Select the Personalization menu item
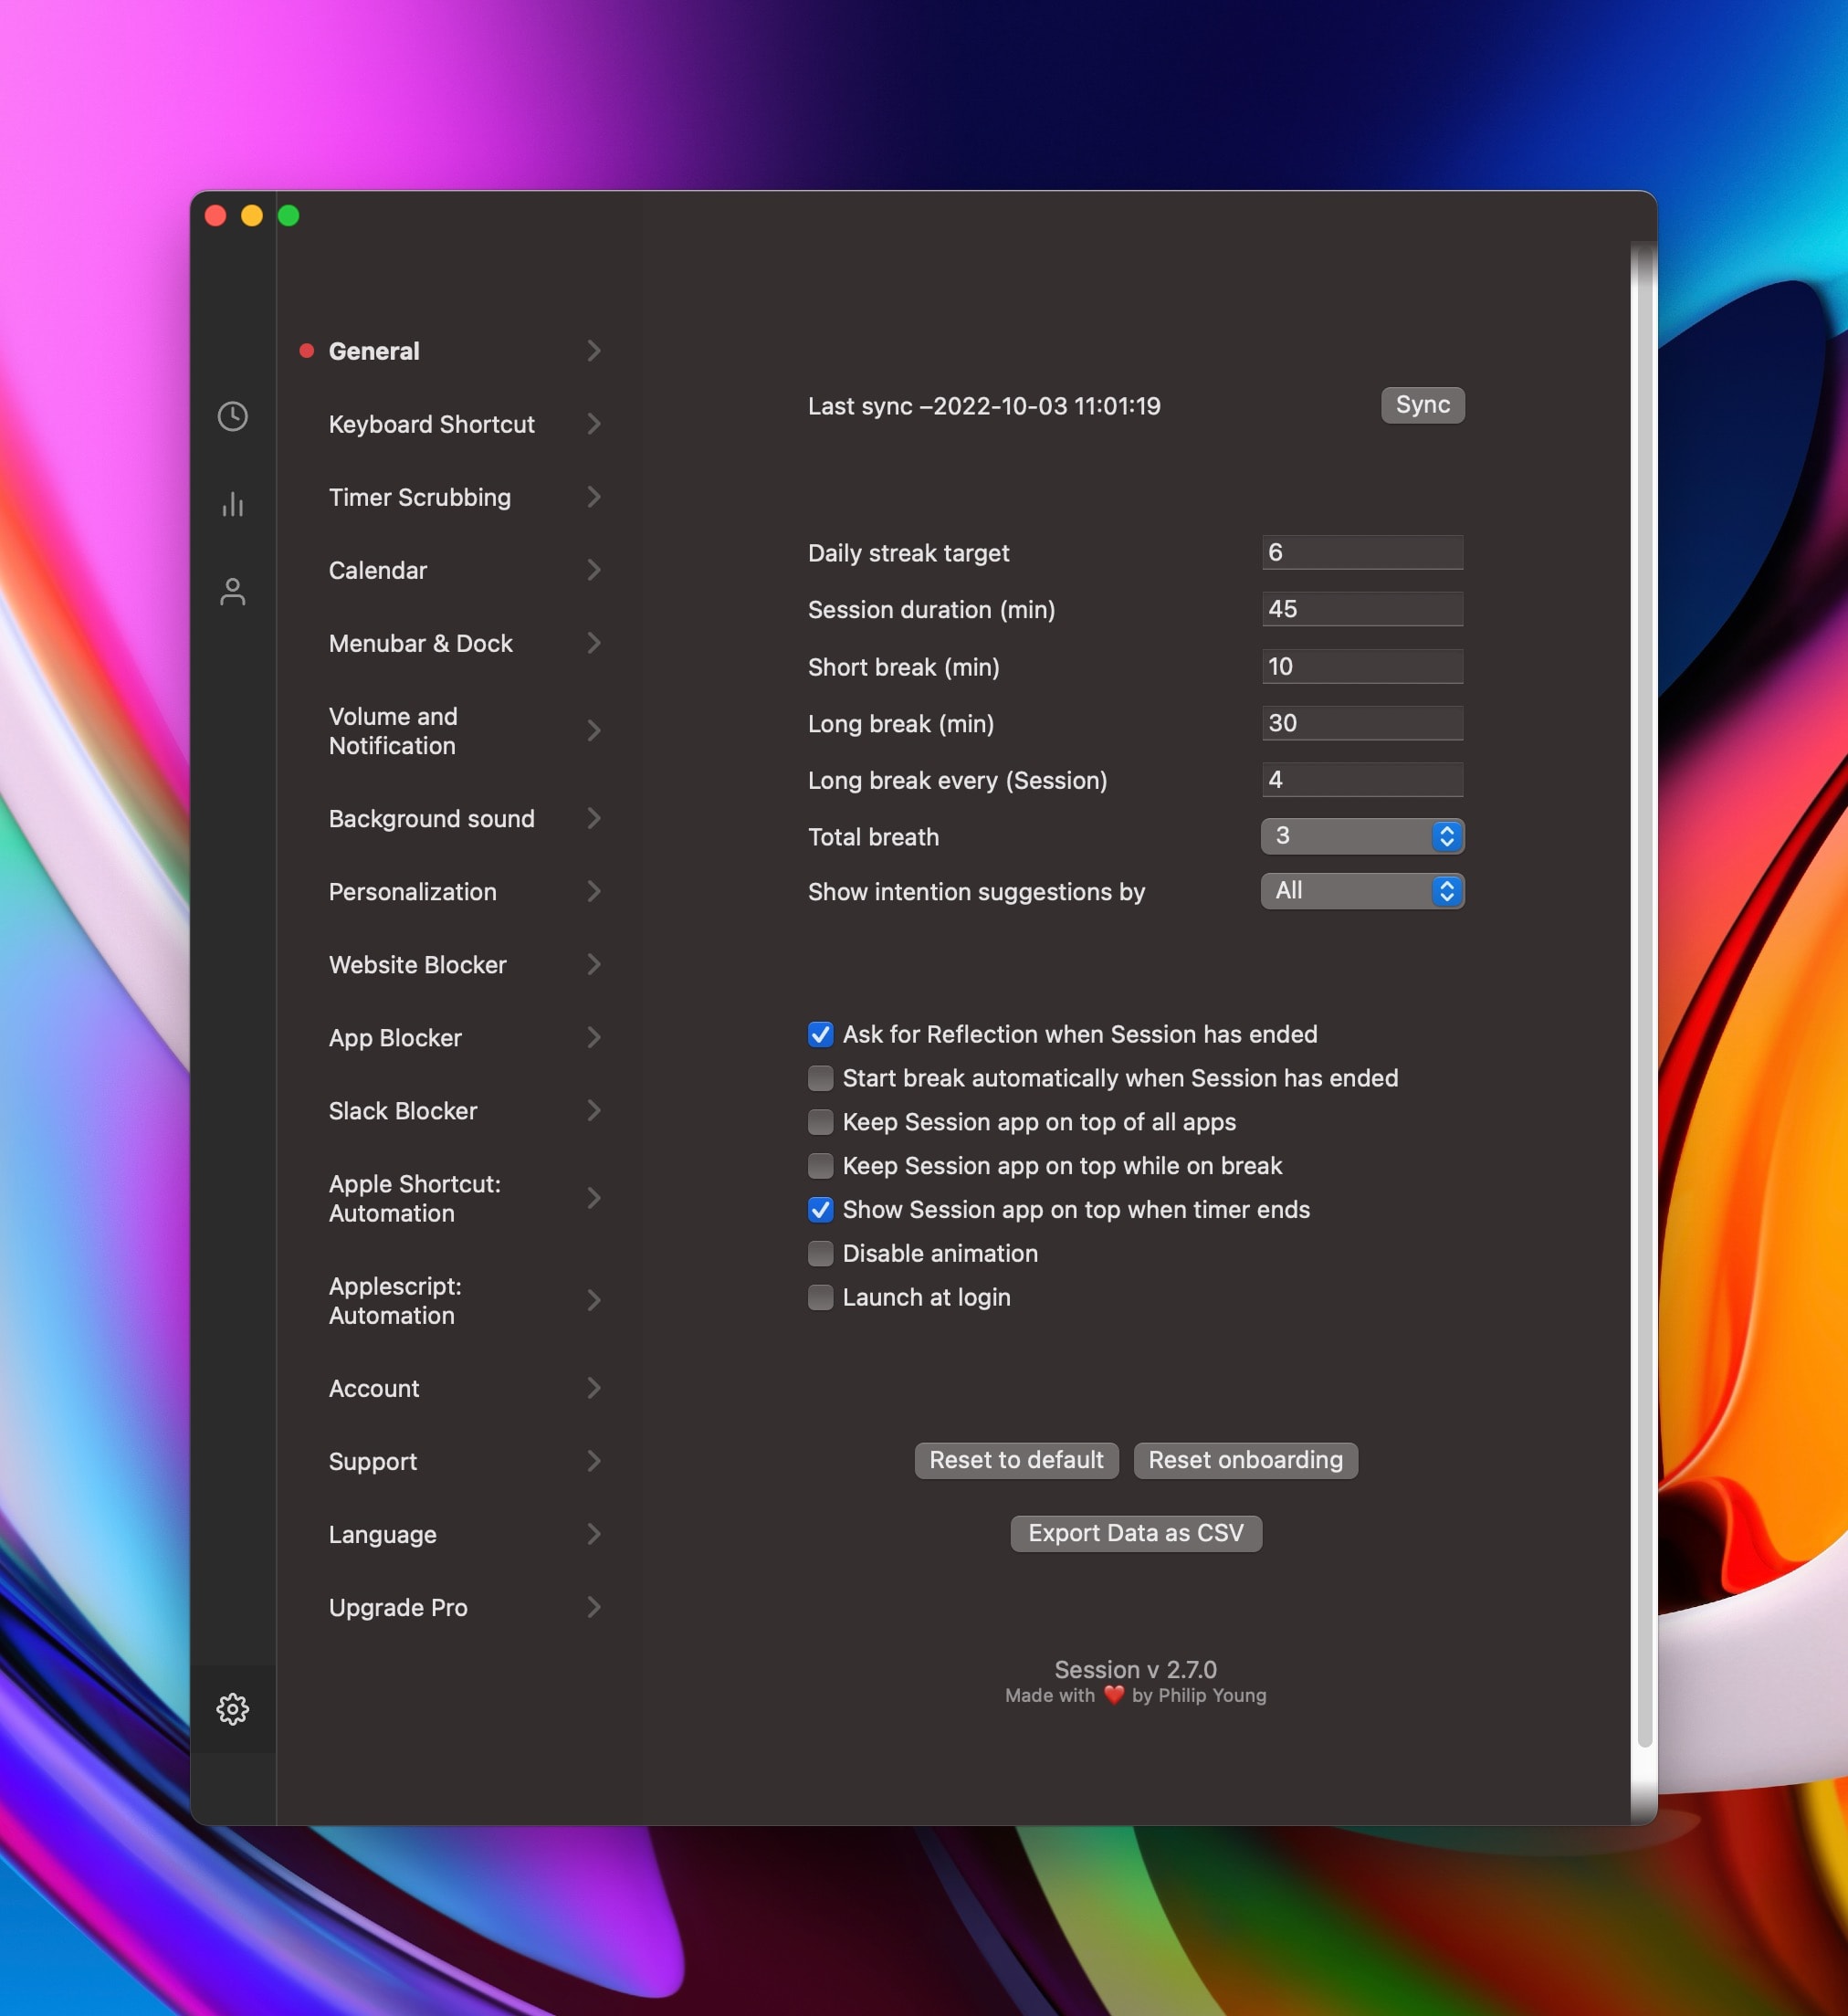Screen dimensions: 1848x2016 412,891
